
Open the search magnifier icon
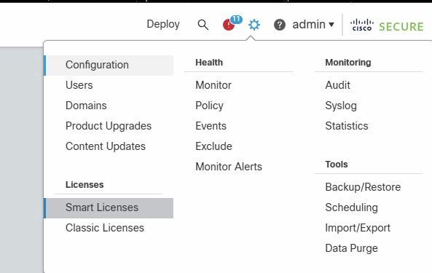[x=203, y=25]
